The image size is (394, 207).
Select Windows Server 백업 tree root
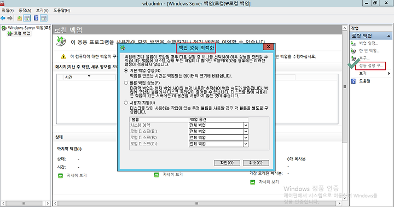[26, 28]
